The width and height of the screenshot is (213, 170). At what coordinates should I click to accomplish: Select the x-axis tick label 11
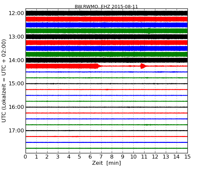coord(144,157)
